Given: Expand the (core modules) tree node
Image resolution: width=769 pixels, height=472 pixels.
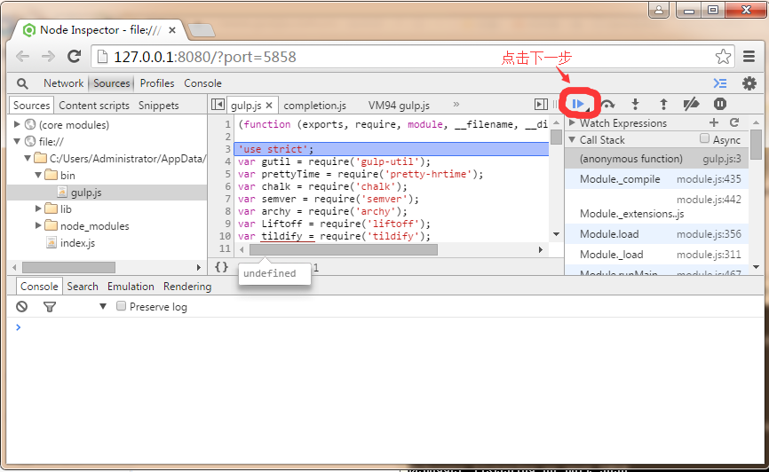Looking at the screenshot, I should 17,124.
